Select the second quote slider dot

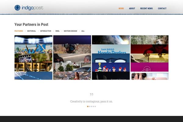point(90,106)
